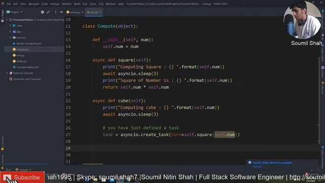Screen dimensions: 325x183
Task: Click the mail icon in Windows taskbar
Action: click(112, 179)
